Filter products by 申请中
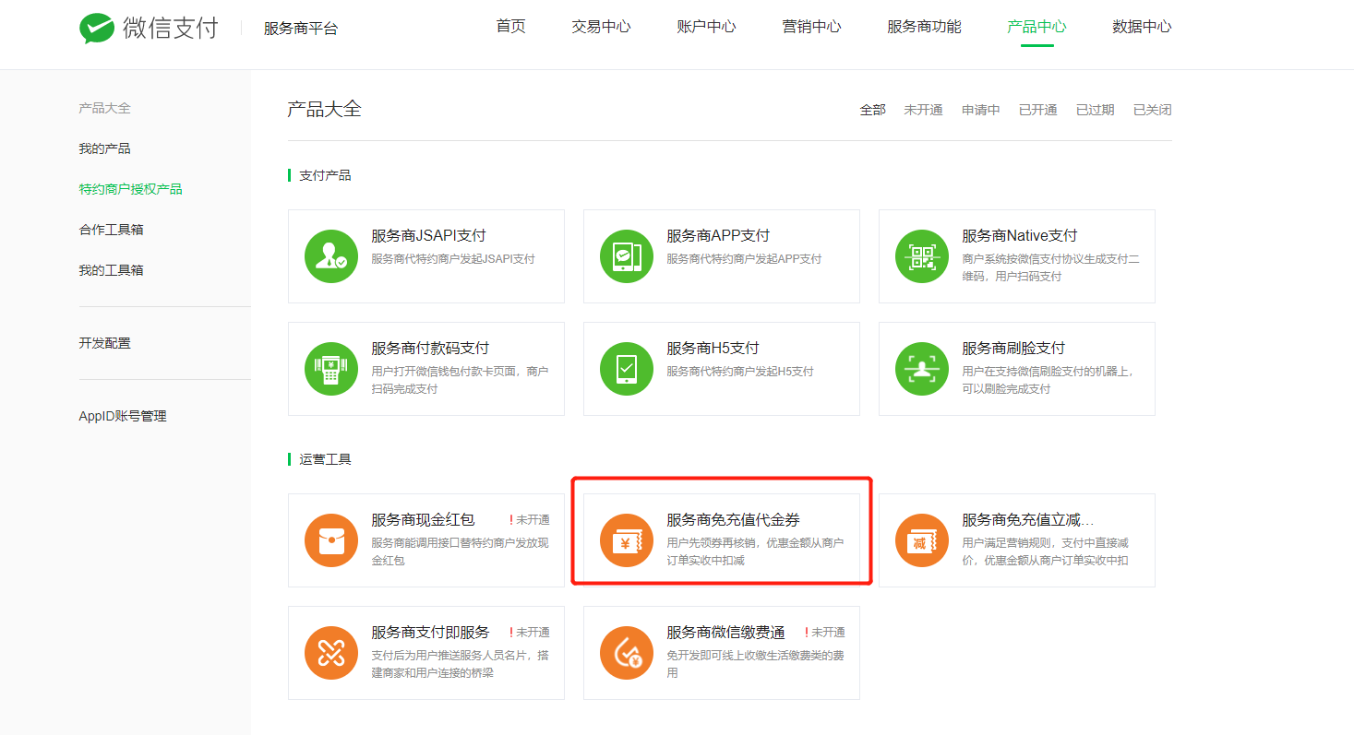Image resolution: width=1354 pixels, height=735 pixels. click(980, 110)
